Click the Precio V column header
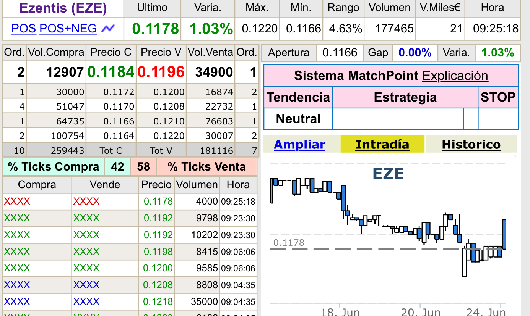 point(161,52)
